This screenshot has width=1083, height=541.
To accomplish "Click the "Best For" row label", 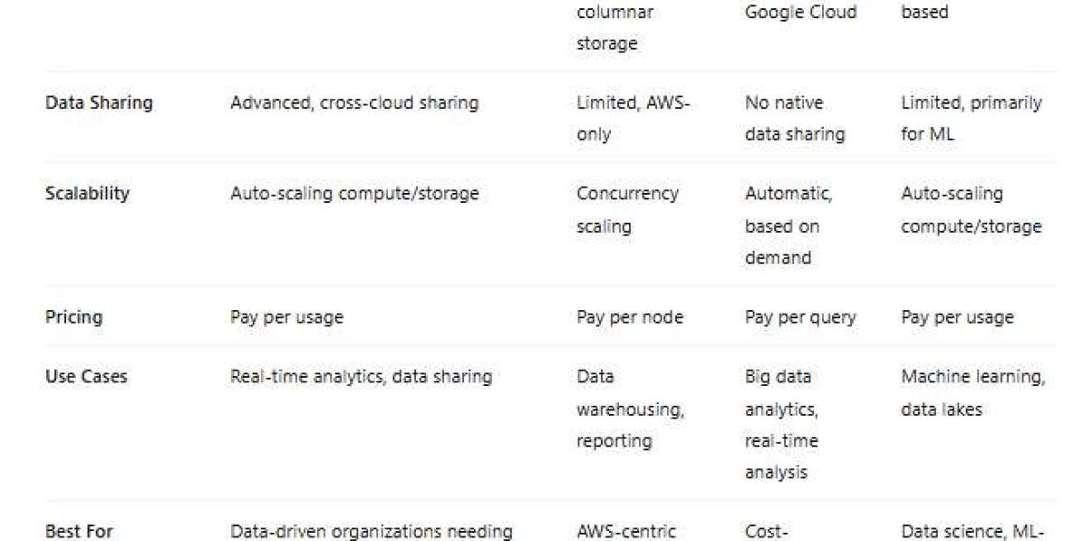I will 79,532.
